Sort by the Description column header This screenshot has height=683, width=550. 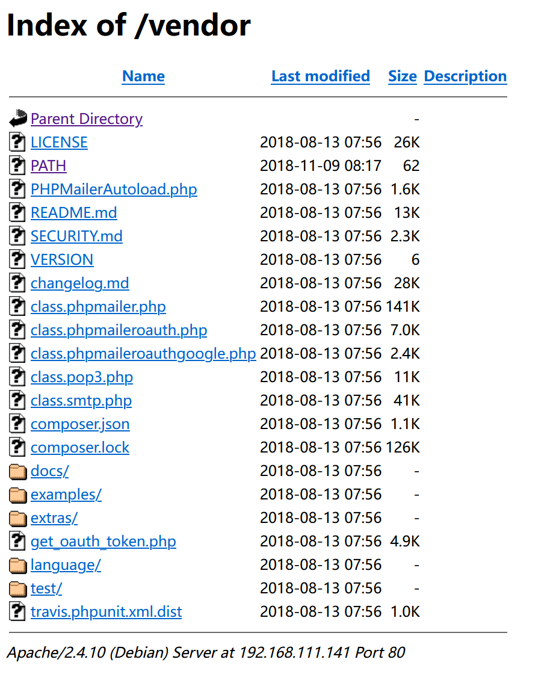[465, 76]
